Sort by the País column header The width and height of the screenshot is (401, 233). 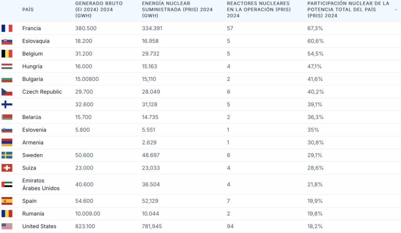(x=28, y=9)
